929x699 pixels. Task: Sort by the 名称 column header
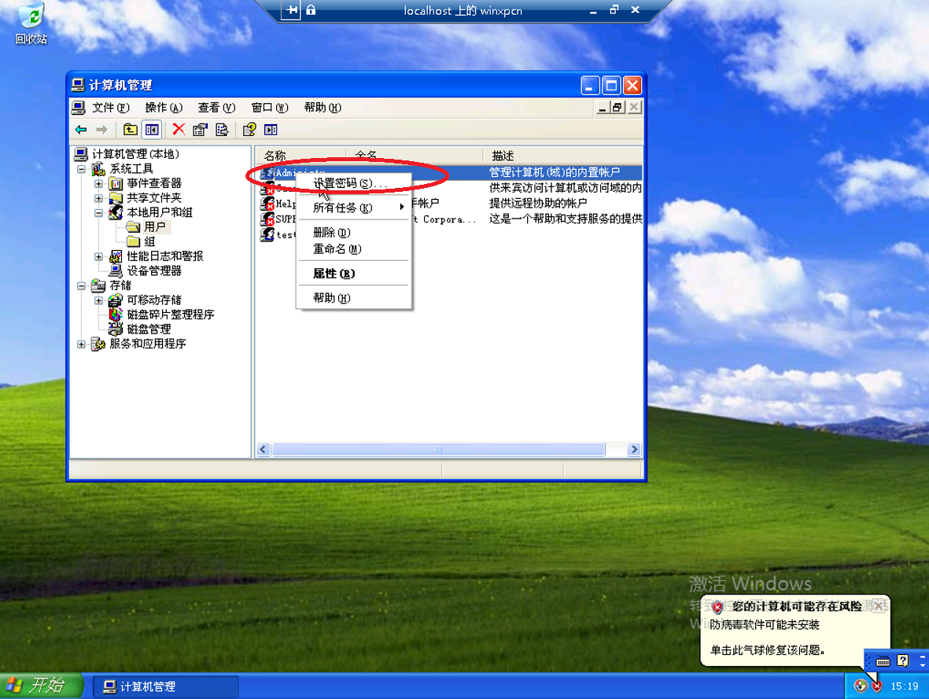[x=301, y=156]
